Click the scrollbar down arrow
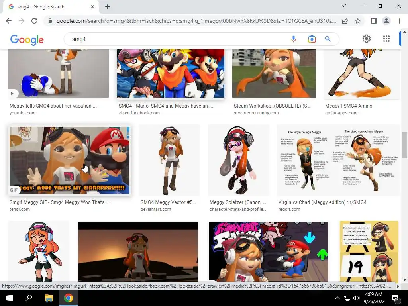Viewport: 408px width, 306px height. click(x=404, y=280)
